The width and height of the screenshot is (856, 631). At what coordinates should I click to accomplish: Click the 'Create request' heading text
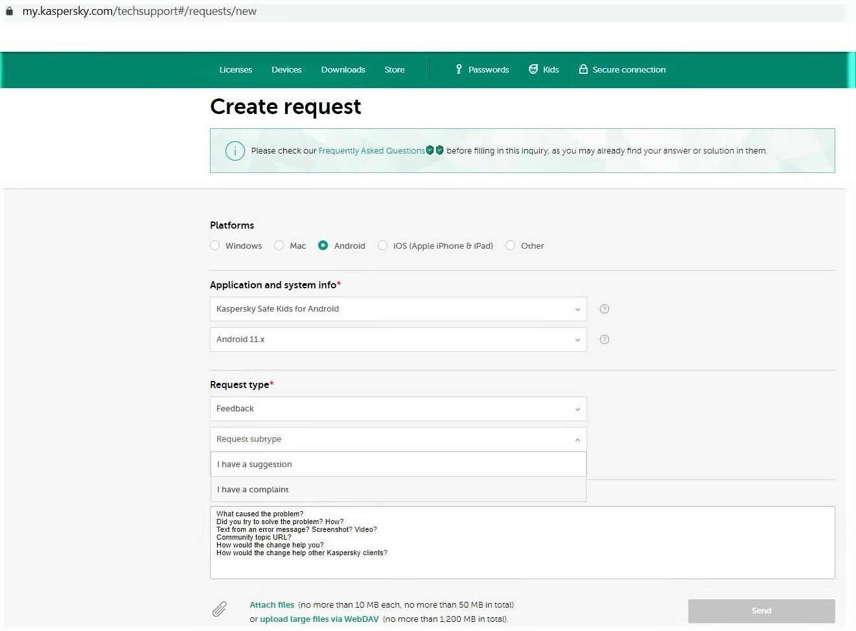pyautogui.click(x=286, y=107)
